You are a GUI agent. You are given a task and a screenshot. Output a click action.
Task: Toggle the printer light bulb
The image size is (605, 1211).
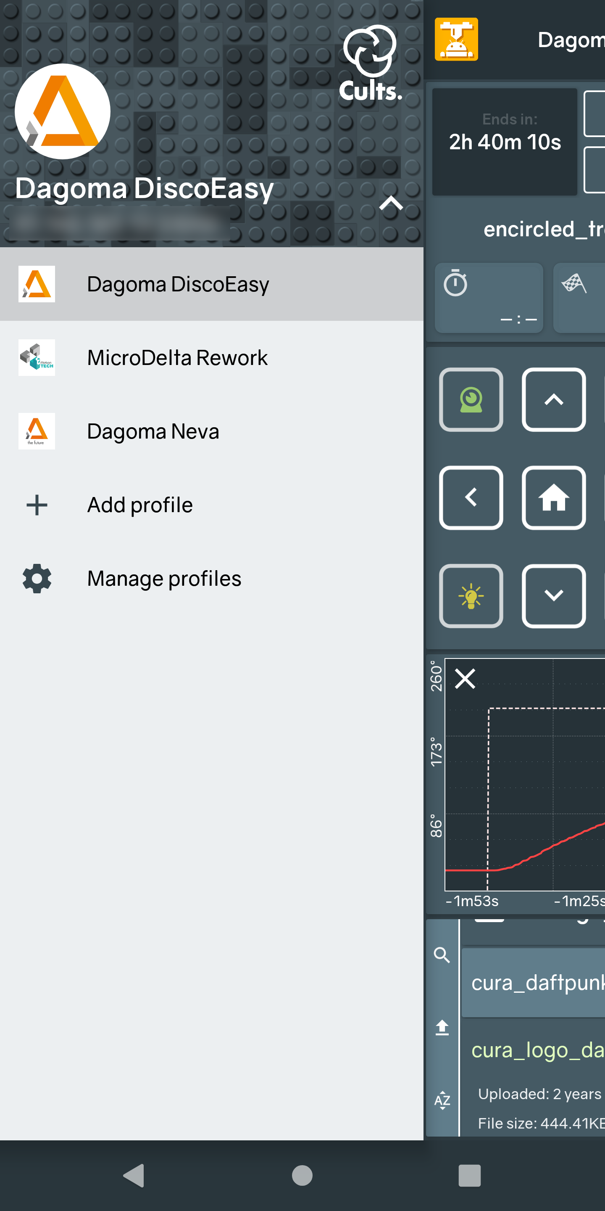coord(471,596)
